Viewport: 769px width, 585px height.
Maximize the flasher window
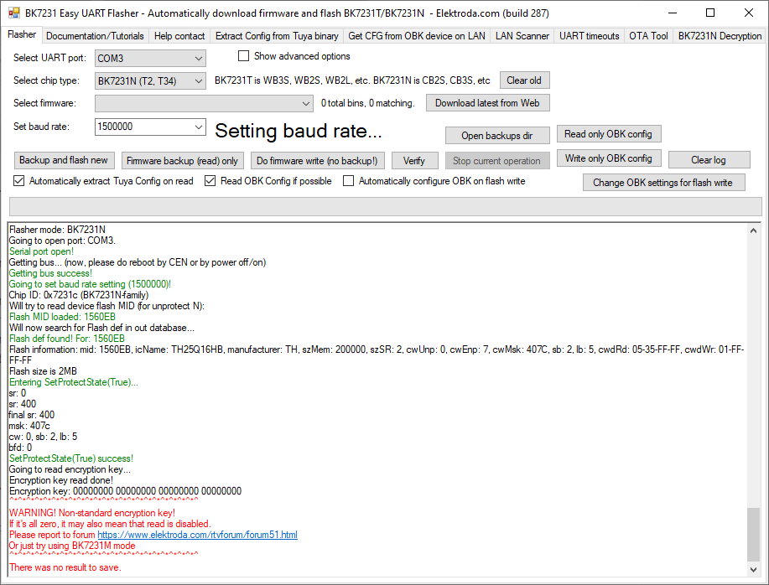[710, 13]
